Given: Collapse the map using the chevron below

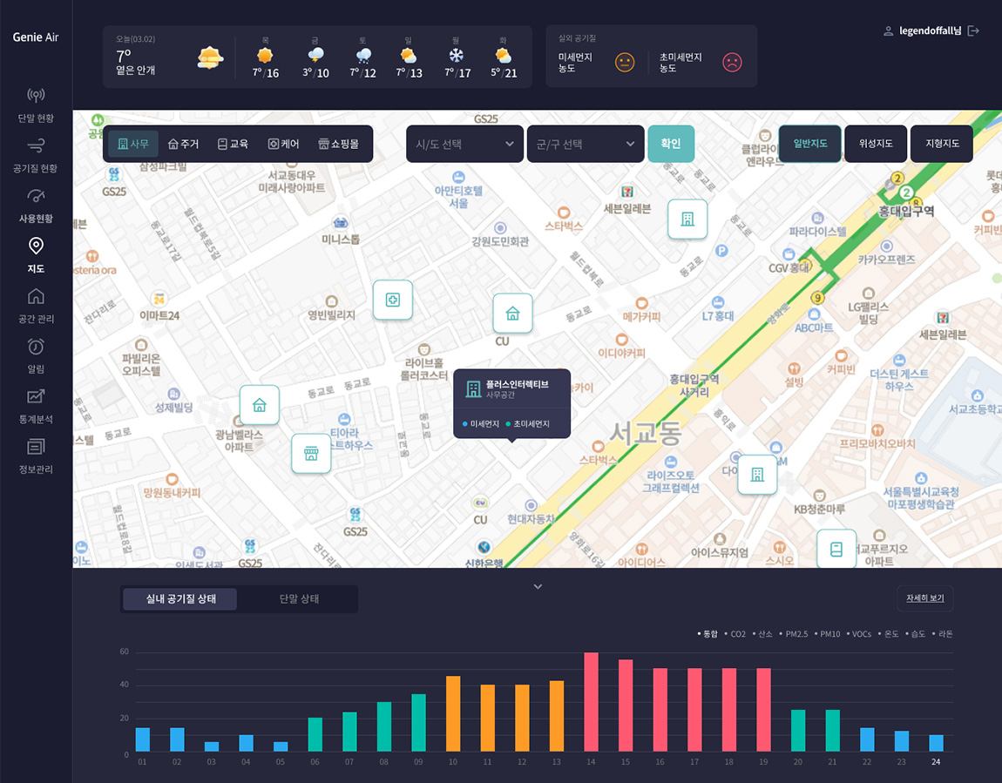Looking at the screenshot, I should [x=538, y=586].
